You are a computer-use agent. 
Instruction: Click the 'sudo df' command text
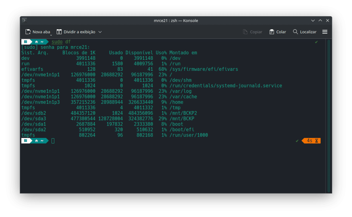click(61, 42)
